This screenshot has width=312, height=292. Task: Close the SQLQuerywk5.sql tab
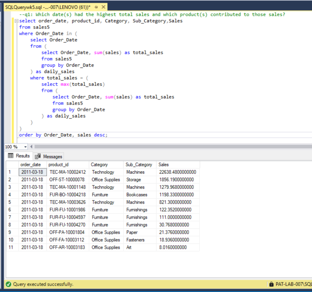(103, 7)
